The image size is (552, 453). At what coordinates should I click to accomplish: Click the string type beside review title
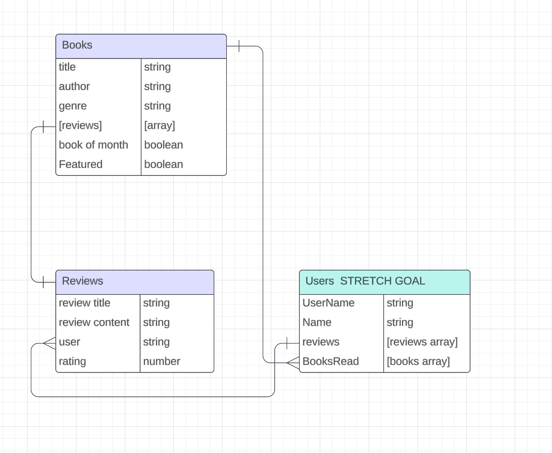(156, 303)
